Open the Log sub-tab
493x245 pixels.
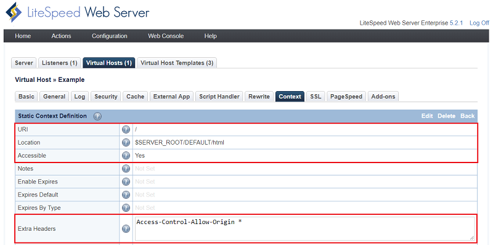[80, 97]
